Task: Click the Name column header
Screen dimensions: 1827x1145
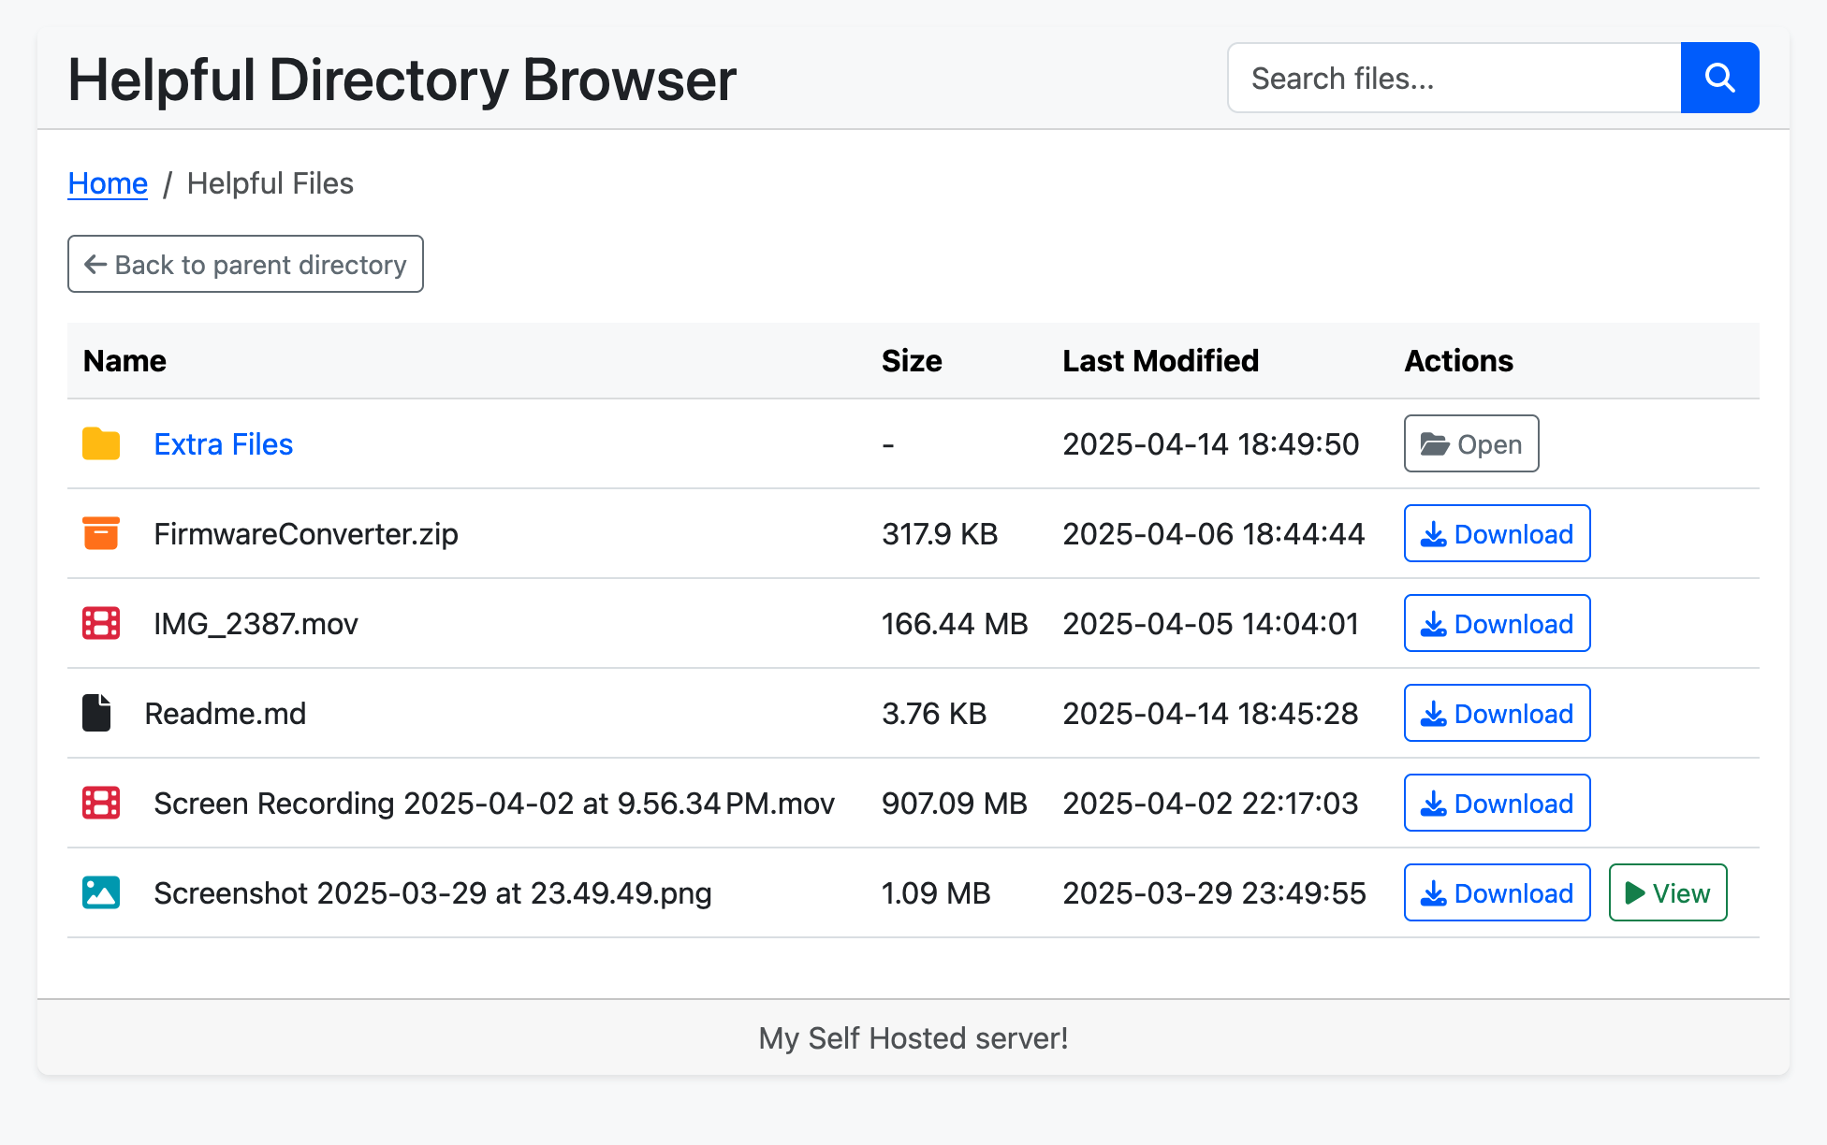Action: [124, 361]
